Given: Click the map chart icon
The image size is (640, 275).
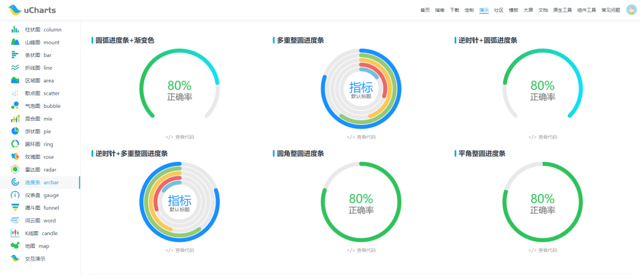Looking at the screenshot, I should [x=15, y=246].
